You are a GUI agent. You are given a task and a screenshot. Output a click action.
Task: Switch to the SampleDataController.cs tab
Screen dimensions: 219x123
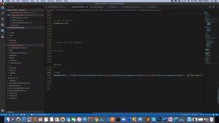tap(56, 7)
